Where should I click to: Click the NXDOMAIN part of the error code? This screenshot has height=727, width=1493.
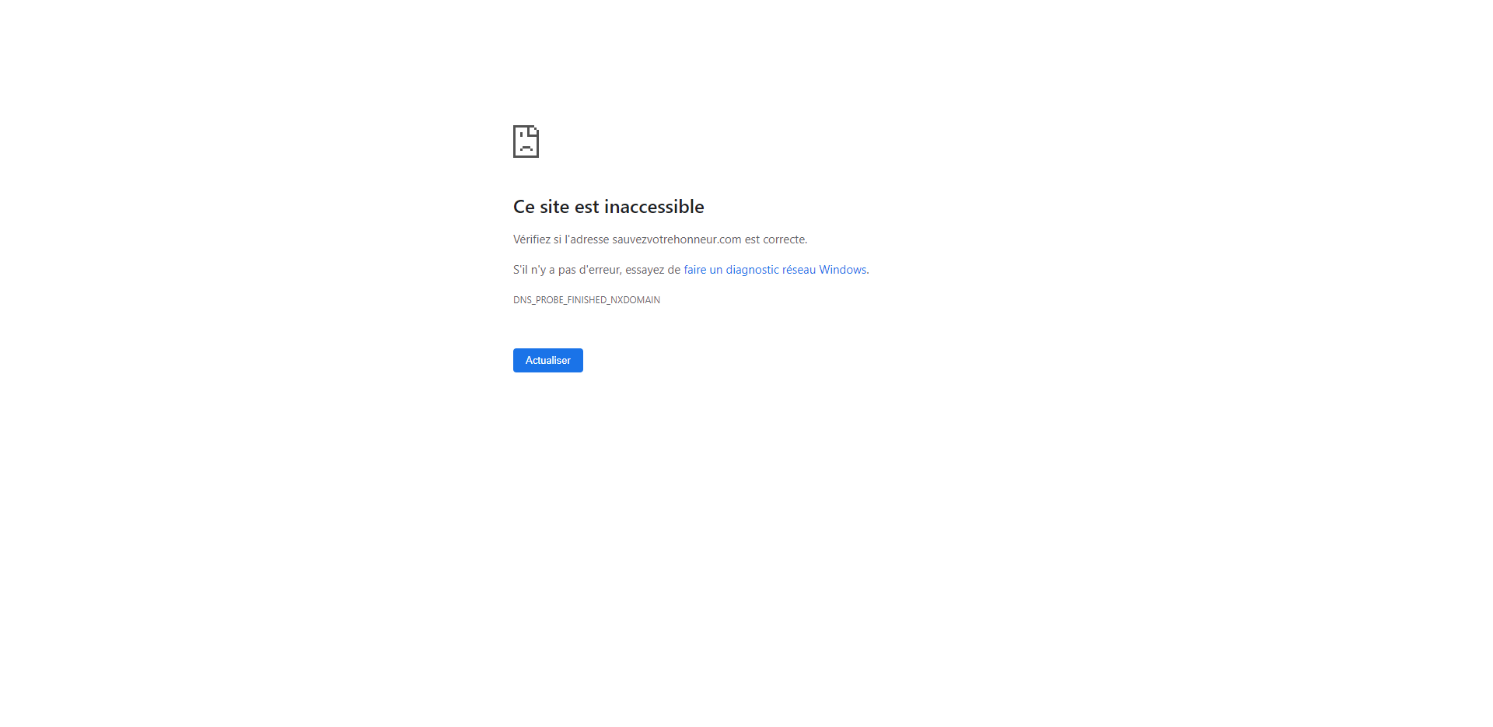coord(635,300)
